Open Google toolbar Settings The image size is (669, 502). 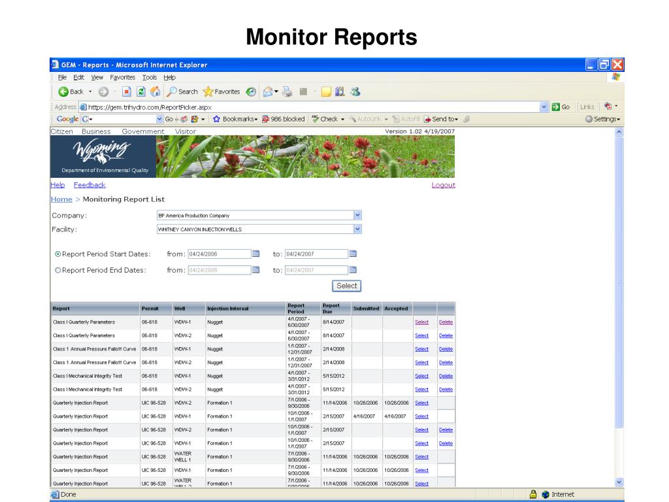point(602,119)
